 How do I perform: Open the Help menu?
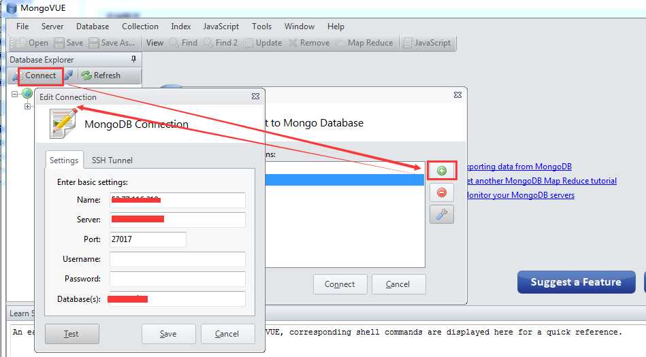[336, 27]
